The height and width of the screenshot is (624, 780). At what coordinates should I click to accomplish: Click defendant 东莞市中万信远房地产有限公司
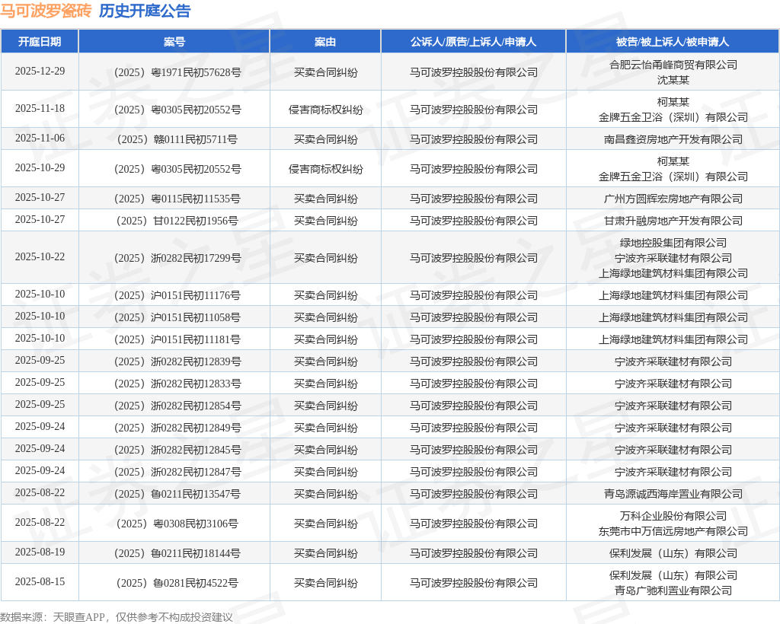point(673,531)
